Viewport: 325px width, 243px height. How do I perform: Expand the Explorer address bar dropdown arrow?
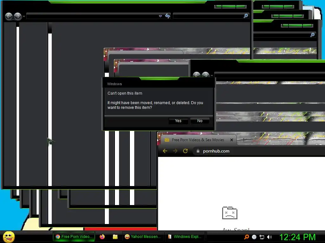160,16
